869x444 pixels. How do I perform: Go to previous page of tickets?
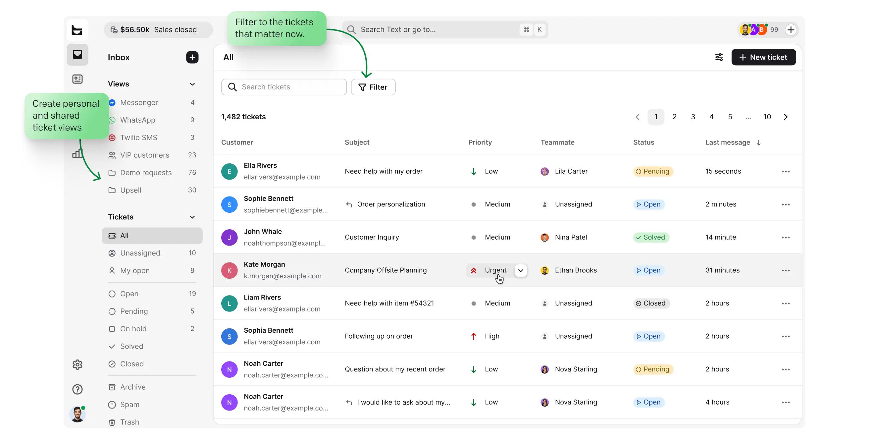tap(637, 117)
